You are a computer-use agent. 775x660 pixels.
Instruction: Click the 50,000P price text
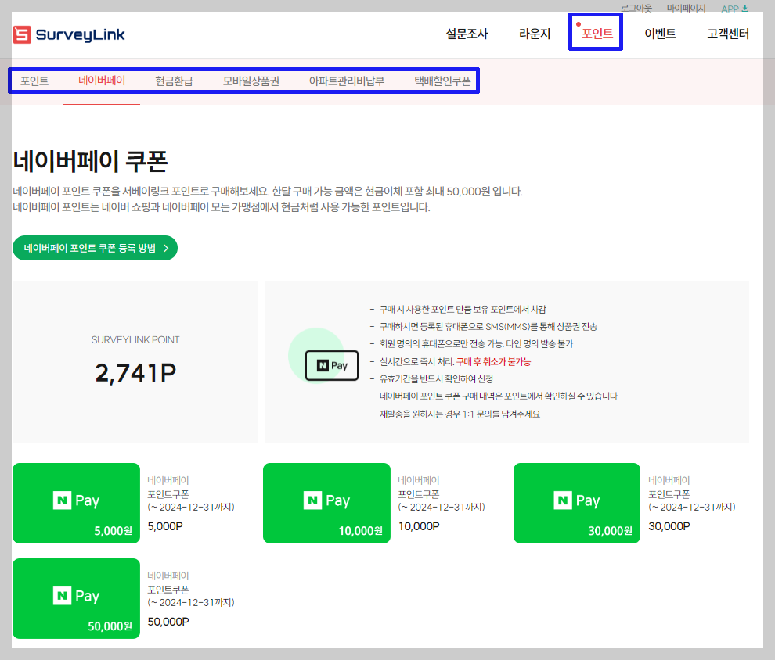168,622
